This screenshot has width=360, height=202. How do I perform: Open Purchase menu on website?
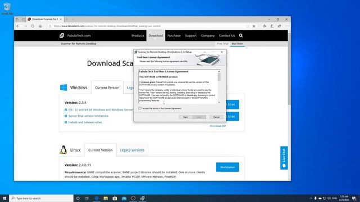(x=174, y=35)
